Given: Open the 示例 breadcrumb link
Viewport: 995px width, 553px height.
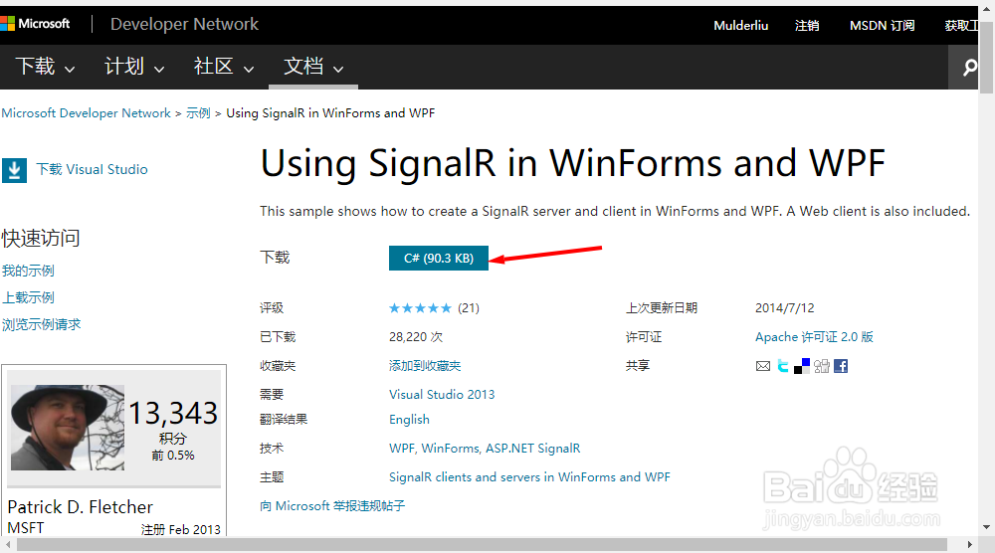Looking at the screenshot, I should 198,112.
